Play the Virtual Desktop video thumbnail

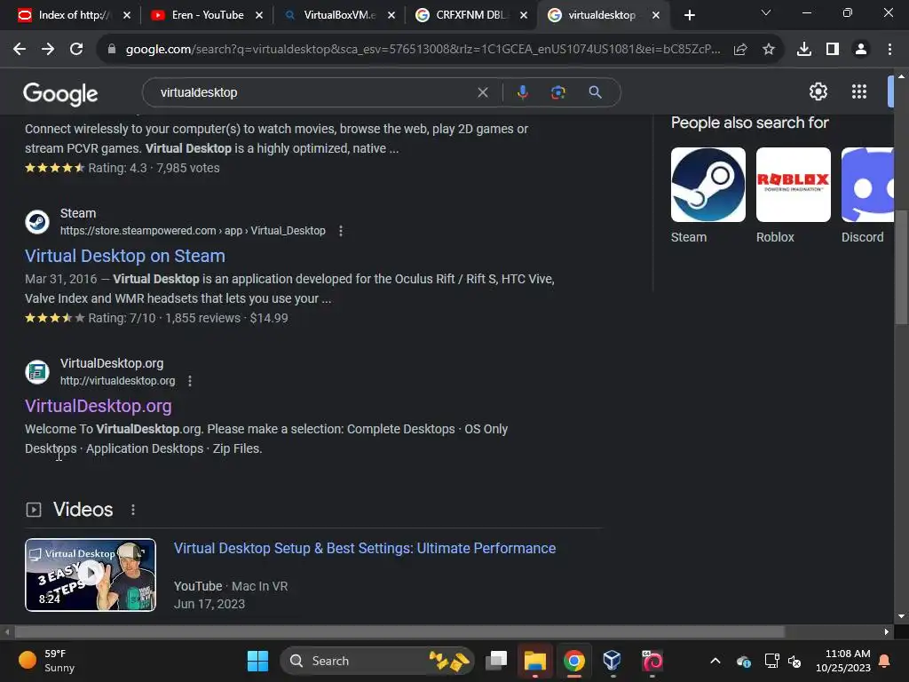[91, 575]
